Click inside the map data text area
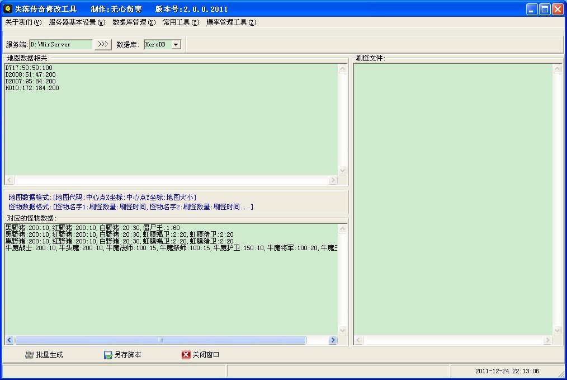The image size is (567, 380). tap(171, 129)
